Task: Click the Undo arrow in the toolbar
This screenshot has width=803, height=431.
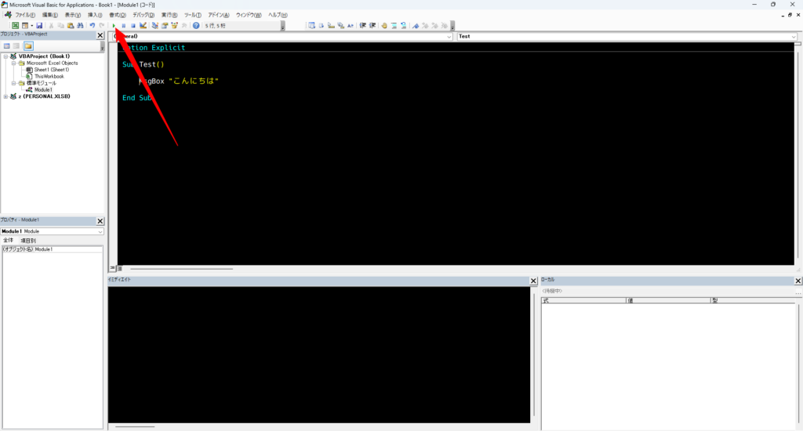Action: (92, 26)
